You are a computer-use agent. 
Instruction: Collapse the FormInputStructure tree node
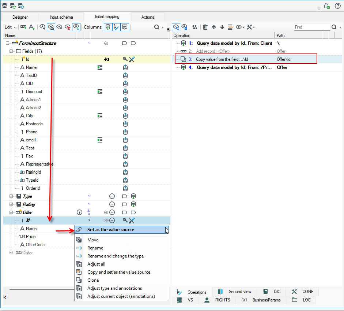click(7, 43)
